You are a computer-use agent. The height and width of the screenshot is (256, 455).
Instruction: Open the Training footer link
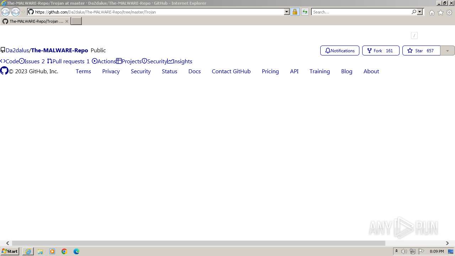point(320,71)
